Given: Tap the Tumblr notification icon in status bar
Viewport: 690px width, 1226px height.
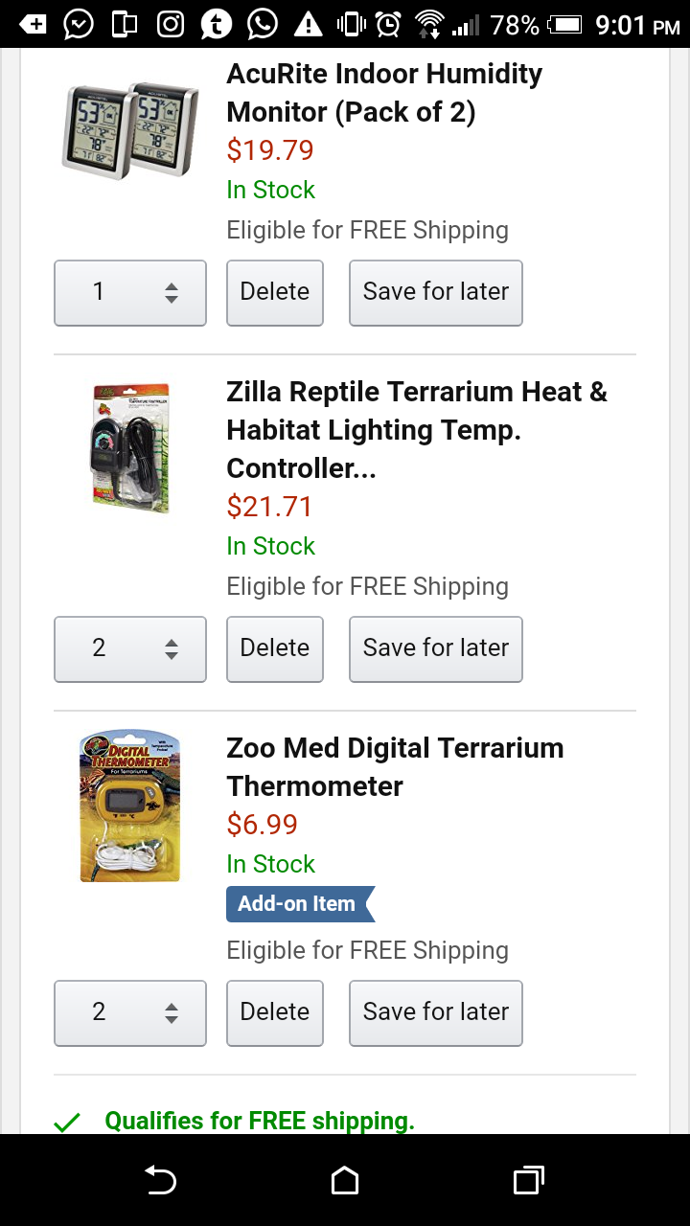Looking at the screenshot, I should [x=217, y=25].
